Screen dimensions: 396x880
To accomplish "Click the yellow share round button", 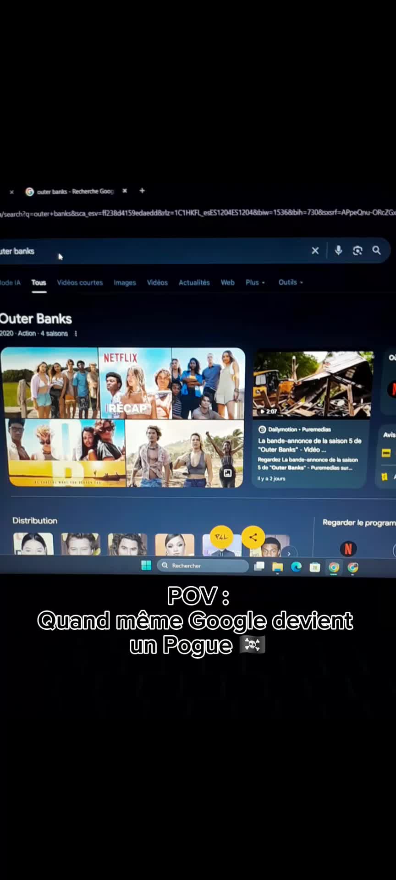I will point(253,537).
